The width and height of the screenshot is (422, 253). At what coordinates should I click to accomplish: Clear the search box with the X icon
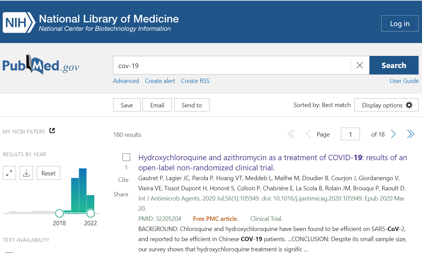pyautogui.click(x=360, y=65)
